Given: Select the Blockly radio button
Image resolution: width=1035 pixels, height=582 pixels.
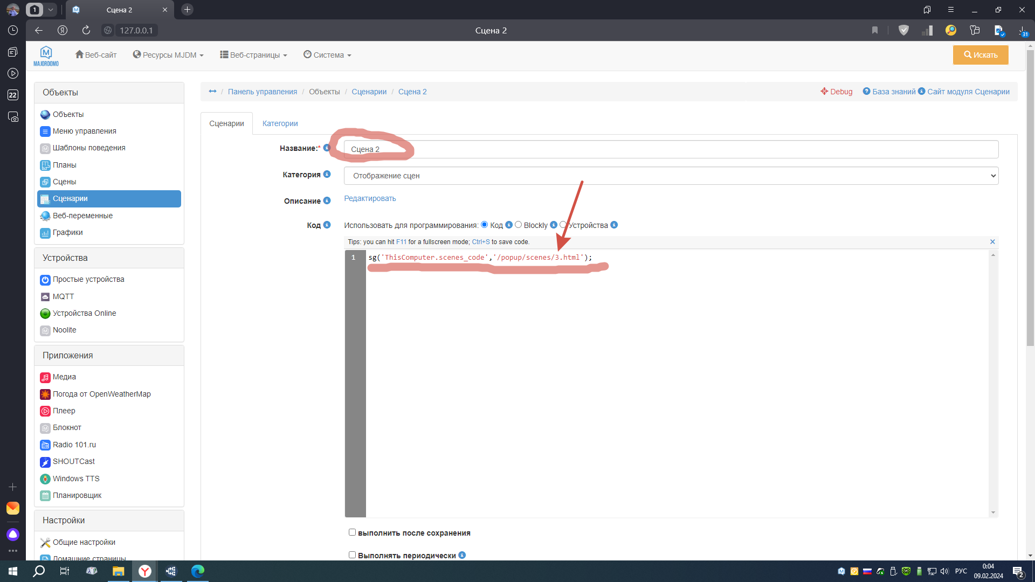Looking at the screenshot, I should 518,225.
